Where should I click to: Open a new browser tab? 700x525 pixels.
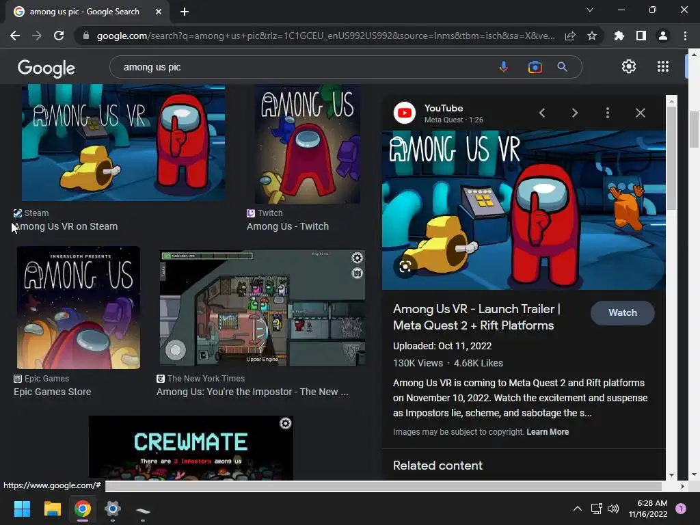pyautogui.click(x=185, y=12)
